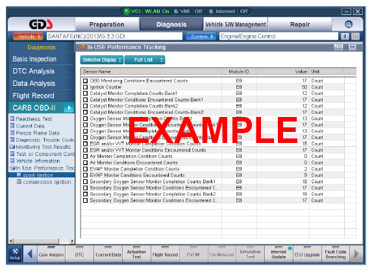372x271 pixels.
Task: Open the Full List dropdown
Action: [x=145, y=60]
